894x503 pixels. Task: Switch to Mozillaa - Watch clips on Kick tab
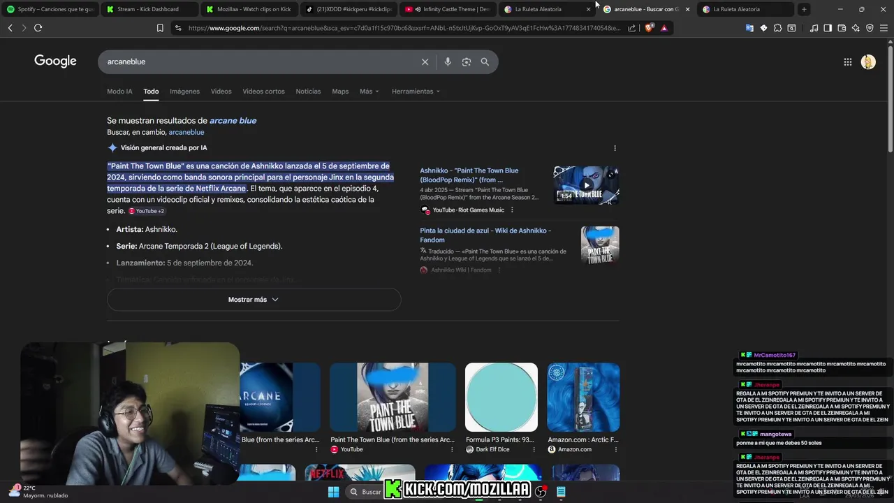pyautogui.click(x=249, y=9)
